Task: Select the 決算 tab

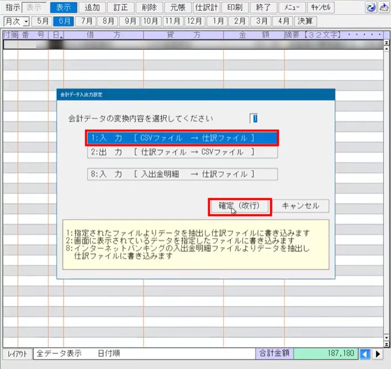Action: [x=306, y=21]
